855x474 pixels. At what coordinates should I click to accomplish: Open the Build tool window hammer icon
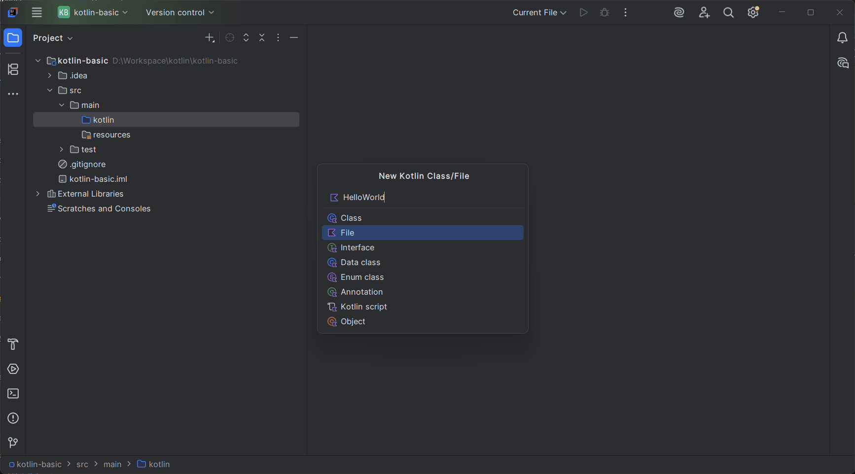click(x=12, y=344)
